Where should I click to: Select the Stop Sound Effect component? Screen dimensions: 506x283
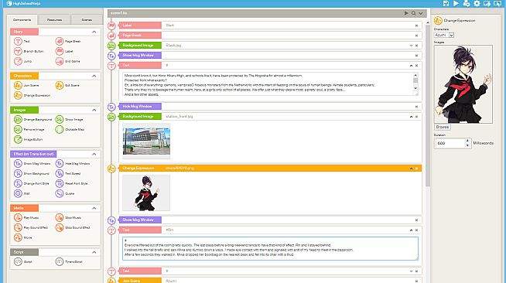73,228
